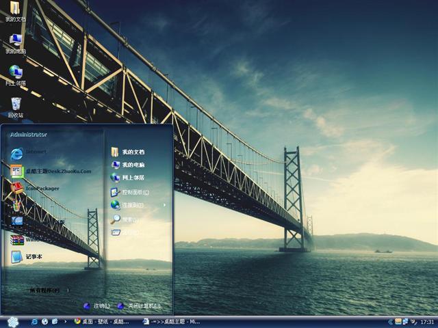
Task: Select 我的电脑 in start menu right column
Action: (x=133, y=165)
